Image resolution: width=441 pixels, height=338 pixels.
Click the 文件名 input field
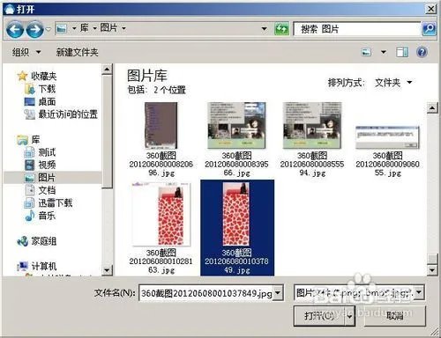tap(206, 293)
